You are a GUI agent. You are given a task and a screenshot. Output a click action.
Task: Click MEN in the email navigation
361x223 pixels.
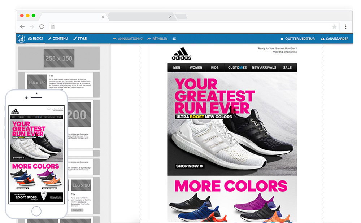[177, 67]
